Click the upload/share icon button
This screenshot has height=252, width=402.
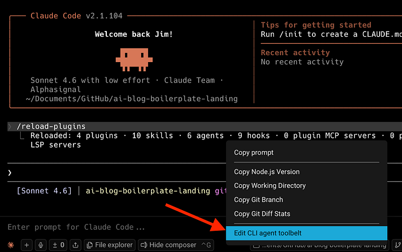pos(75,245)
